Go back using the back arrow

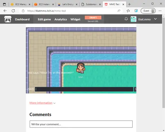click(5, 11)
